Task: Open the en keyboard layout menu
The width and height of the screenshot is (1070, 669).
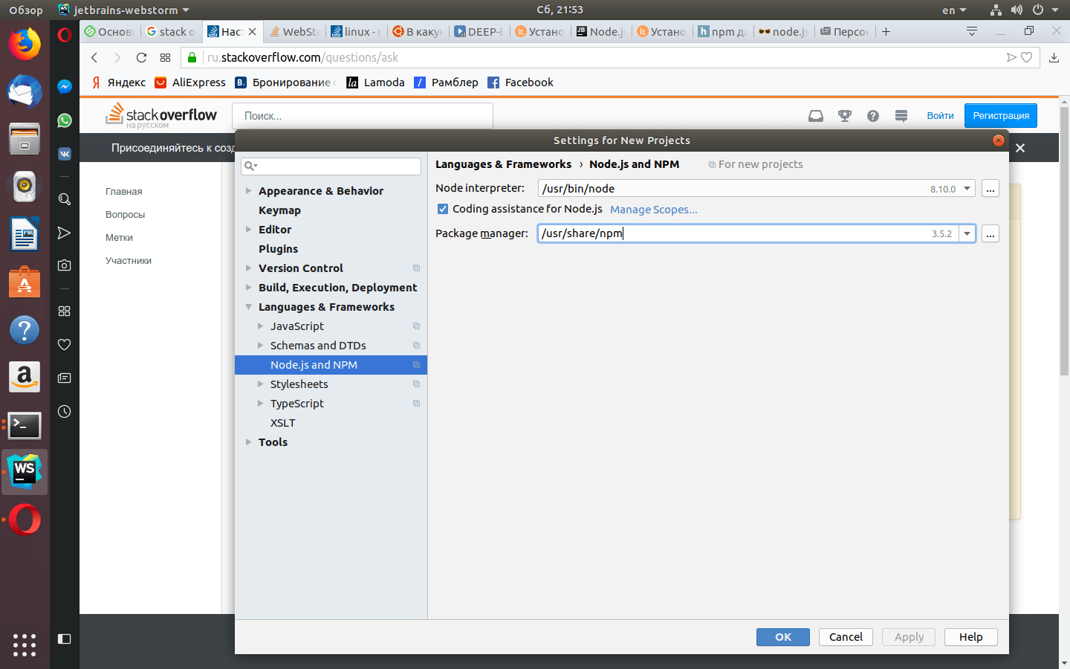Action: click(x=954, y=10)
